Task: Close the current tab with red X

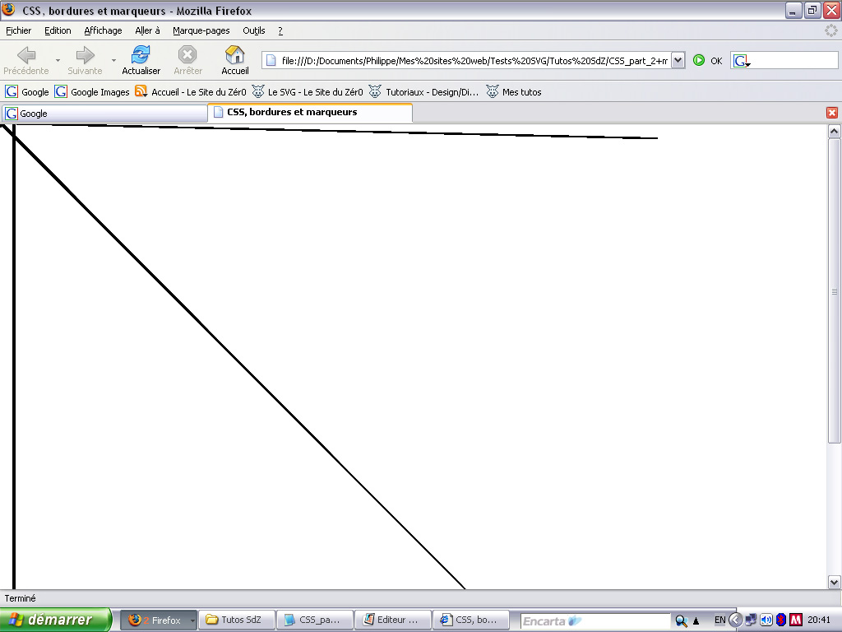Action: (832, 113)
